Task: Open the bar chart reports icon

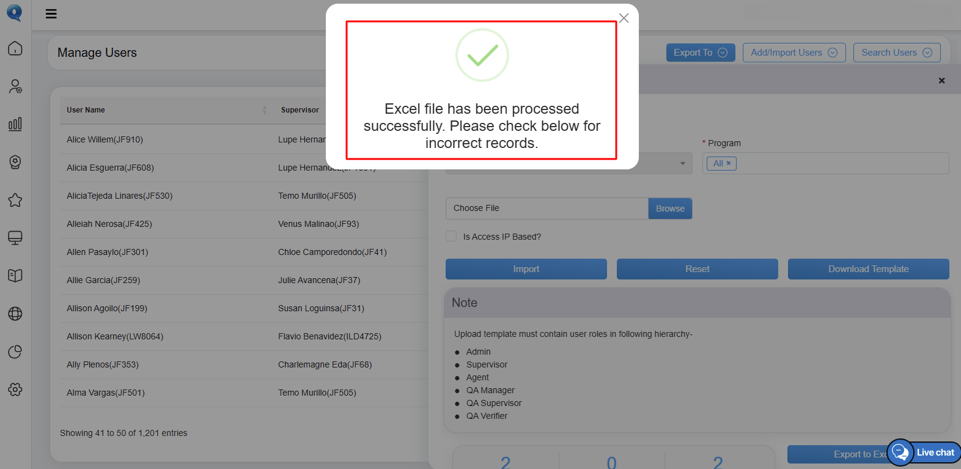Action: pos(15,124)
